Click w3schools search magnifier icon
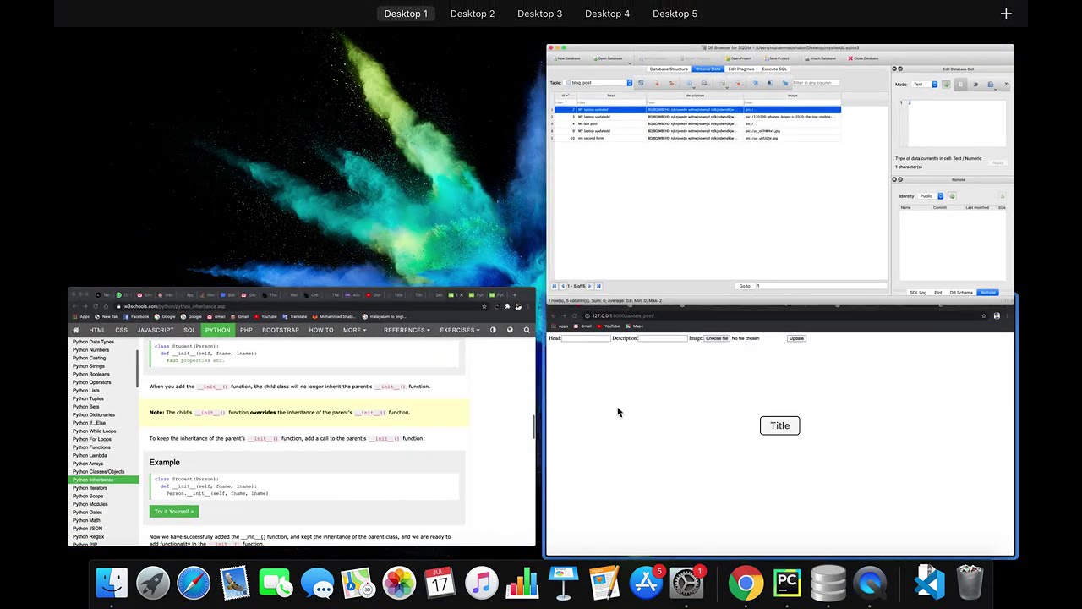The width and height of the screenshot is (1082, 609). [x=527, y=330]
